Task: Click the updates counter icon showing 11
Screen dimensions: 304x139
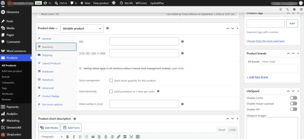Action: pyautogui.click(x=45, y=3)
